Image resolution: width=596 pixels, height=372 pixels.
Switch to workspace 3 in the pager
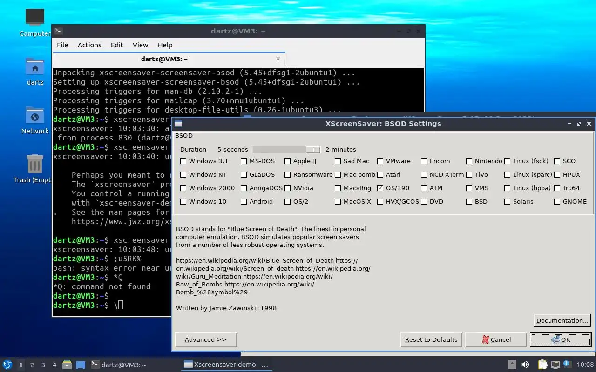pyautogui.click(x=43, y=365)
